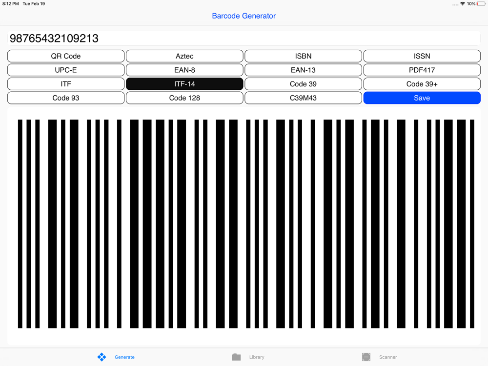Screen dimensions: 488x366
Task: Select Code 128 barcode type
Action: pyautogui.click(x=184, y=98)
